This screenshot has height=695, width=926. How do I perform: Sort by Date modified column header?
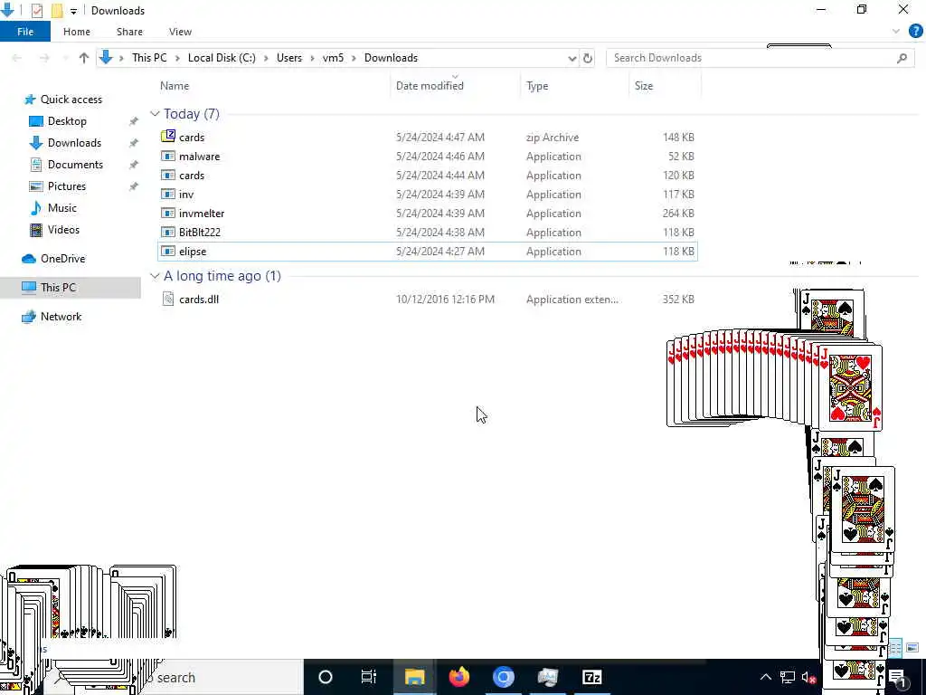point(430,86)
